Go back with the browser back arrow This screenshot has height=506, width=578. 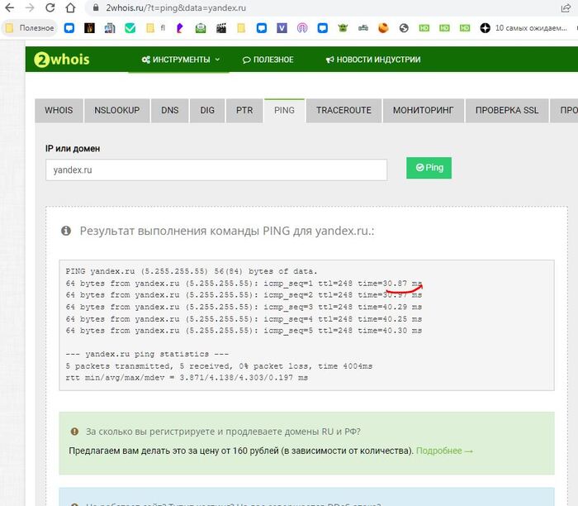coord(10,7)
